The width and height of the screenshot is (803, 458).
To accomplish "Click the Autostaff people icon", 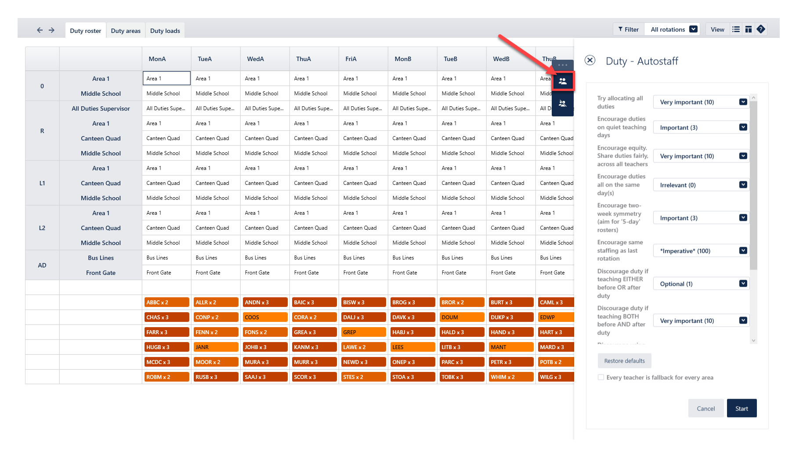I will pos(563,81).
